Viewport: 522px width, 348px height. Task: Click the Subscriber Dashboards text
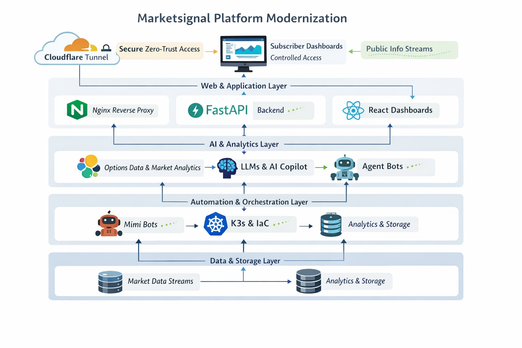[307, 46]
